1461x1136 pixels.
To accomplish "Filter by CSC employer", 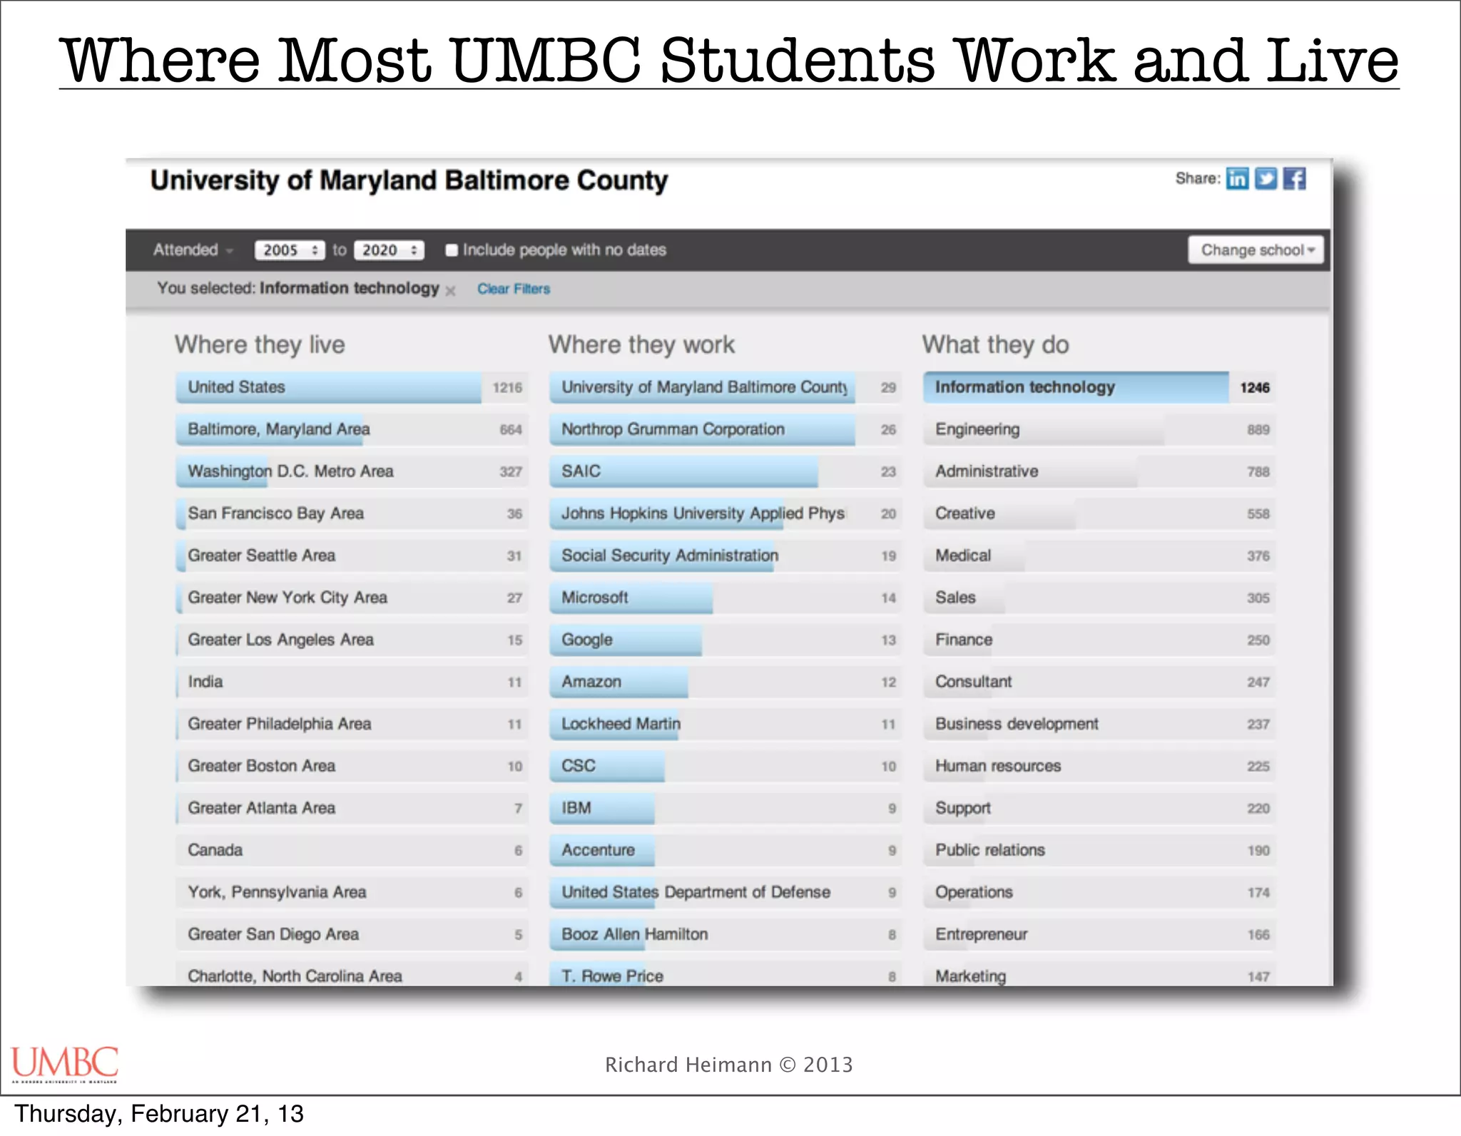I will [x=726, y=766].
